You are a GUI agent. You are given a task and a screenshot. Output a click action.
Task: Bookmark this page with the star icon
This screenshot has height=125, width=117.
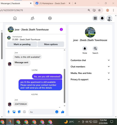click(99, 10)
